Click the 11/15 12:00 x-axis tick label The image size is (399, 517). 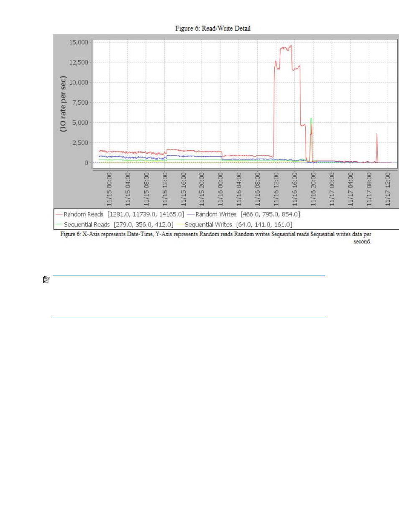[x=165, y=189]
